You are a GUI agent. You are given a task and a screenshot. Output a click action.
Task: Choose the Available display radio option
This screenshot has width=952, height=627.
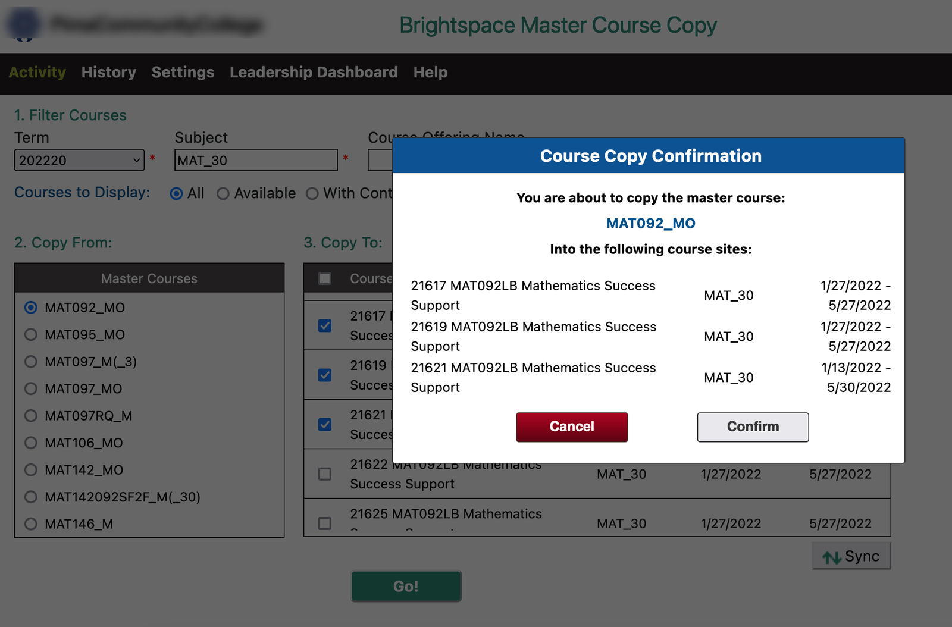tap(223, 194)
